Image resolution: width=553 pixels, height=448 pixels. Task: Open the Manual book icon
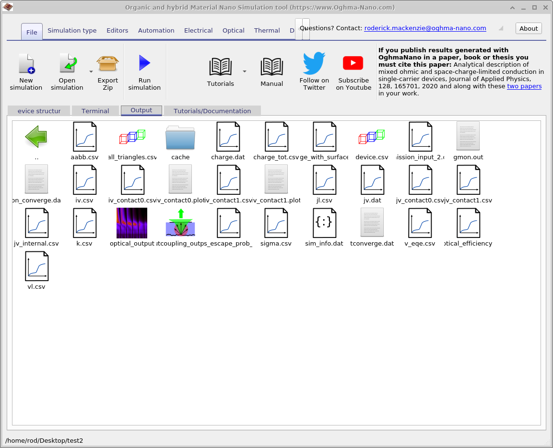click(x=271, y=67)
